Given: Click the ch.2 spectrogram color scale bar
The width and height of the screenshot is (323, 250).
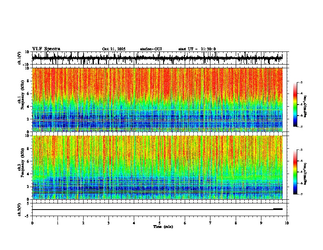Looking at the screenshot, I should (x=295, y=172).
